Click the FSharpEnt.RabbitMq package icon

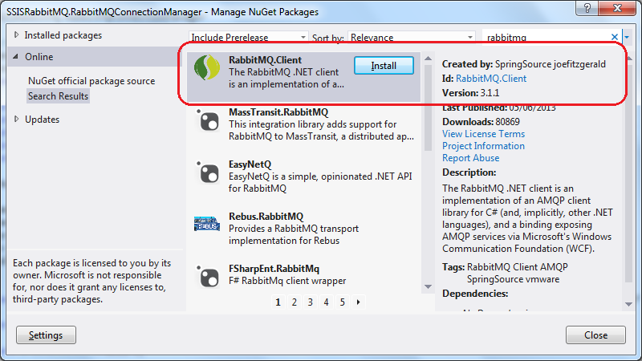(x=209, y=276)
